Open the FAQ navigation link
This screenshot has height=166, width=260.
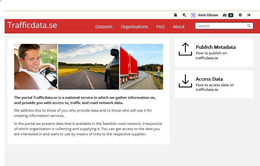click(160, 27)
